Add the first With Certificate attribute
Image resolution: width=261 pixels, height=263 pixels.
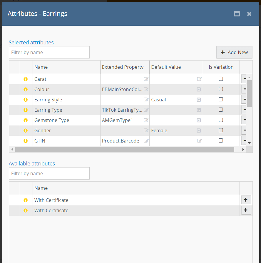tap(246, 200)
